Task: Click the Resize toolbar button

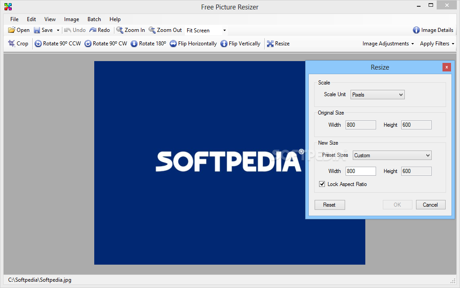Action: tap(278, 44)
